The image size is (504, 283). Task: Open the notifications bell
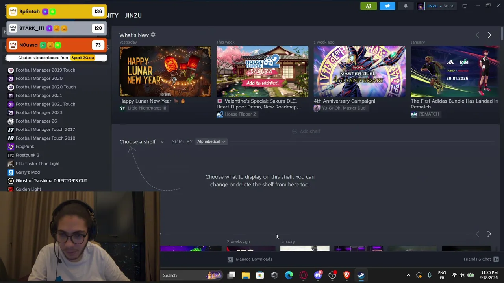(406, 6)
